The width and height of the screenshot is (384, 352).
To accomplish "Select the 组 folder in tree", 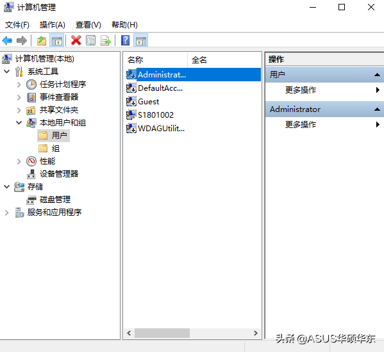I will [49, 148].
